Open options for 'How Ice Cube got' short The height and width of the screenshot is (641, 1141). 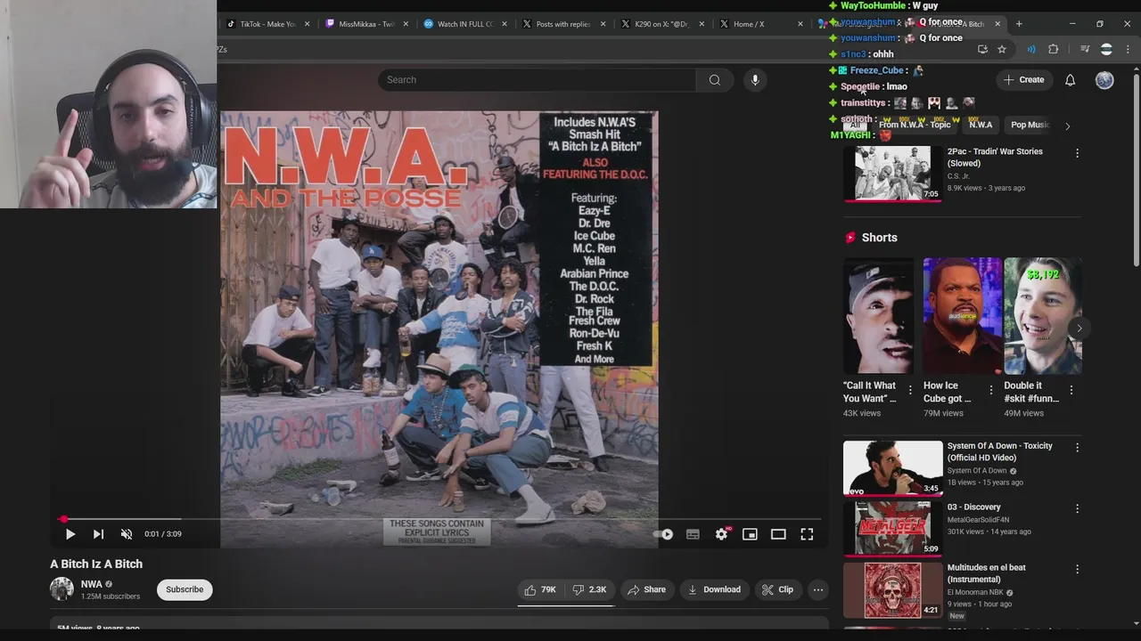coord(990,390)
